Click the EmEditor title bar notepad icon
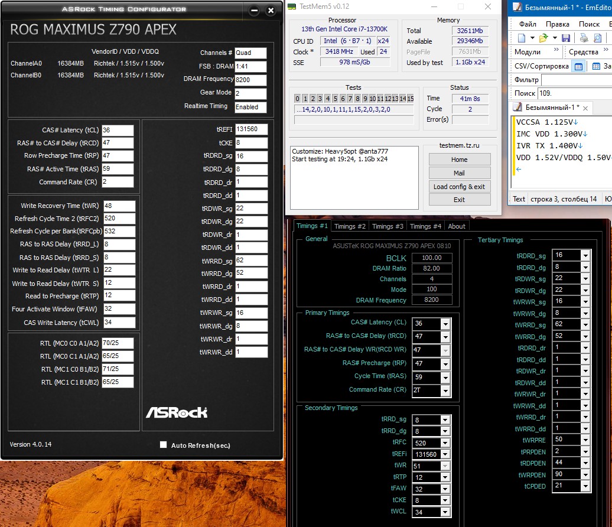The height and width of the screenshot is (527, 612). coord(517,7)
